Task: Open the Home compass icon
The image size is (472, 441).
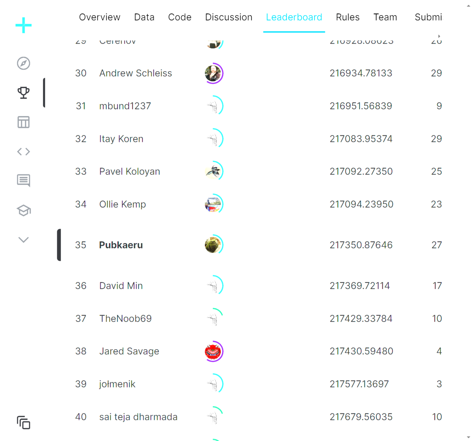Action: [23, 63]
